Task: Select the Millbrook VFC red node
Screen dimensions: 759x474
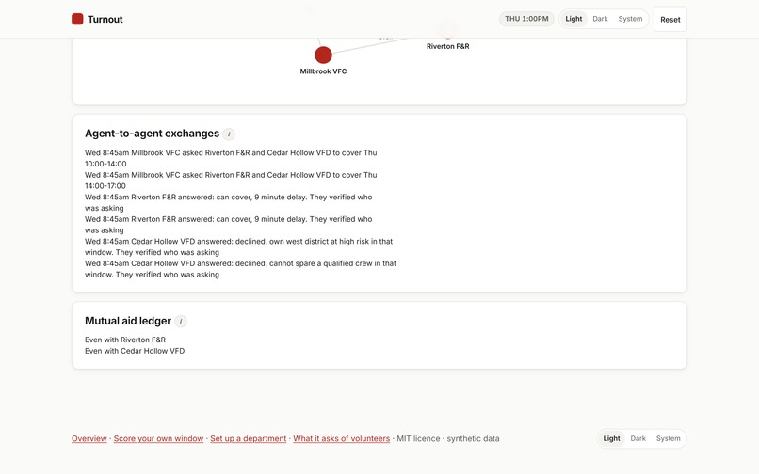Action: coord(323,55)
